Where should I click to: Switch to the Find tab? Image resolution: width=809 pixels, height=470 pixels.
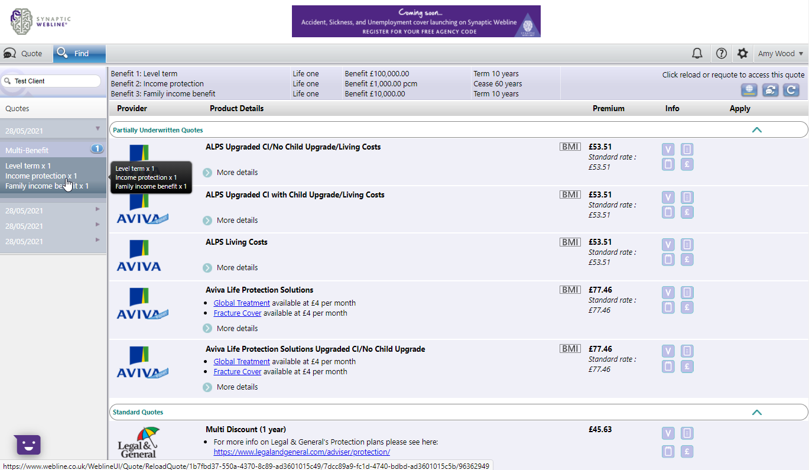click(79, 53)
